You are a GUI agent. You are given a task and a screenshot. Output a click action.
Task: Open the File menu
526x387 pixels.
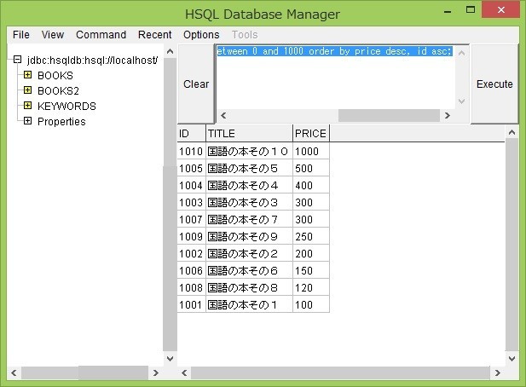pos(21,35)
